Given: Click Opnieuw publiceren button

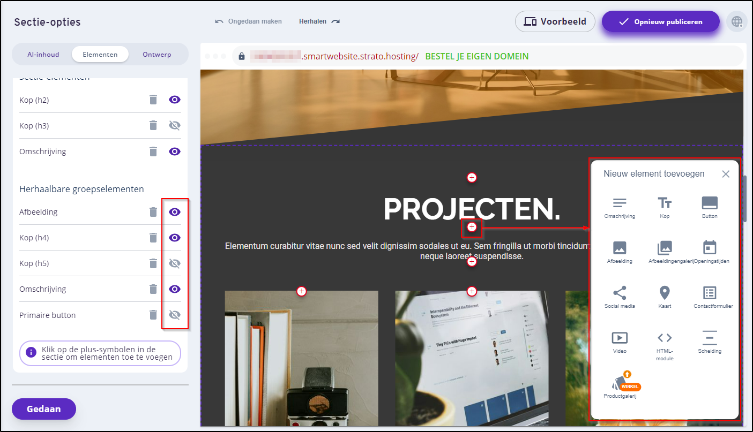Looking at the screenshot, I should click(x=660, y=22).
